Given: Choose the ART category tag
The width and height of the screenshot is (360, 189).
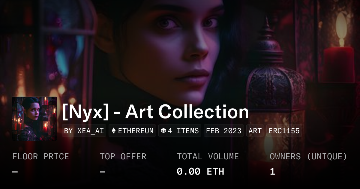Looking at the screenshot, I should (x=255, y=131).
